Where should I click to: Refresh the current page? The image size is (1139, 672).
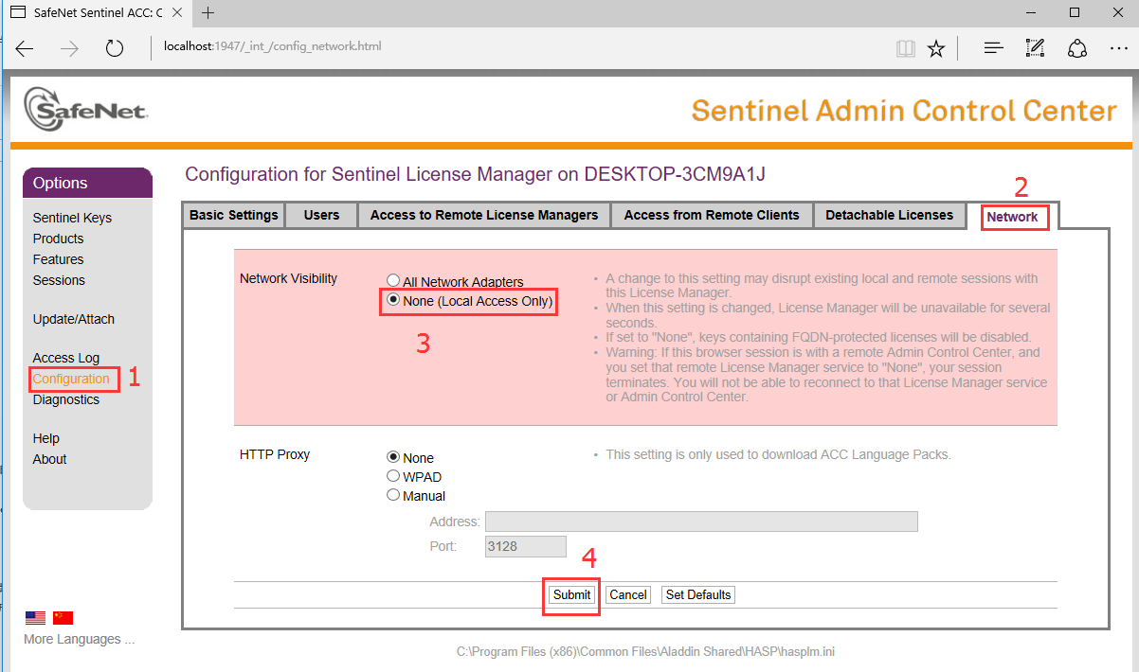pyautogui.click(x=115, y=48)
